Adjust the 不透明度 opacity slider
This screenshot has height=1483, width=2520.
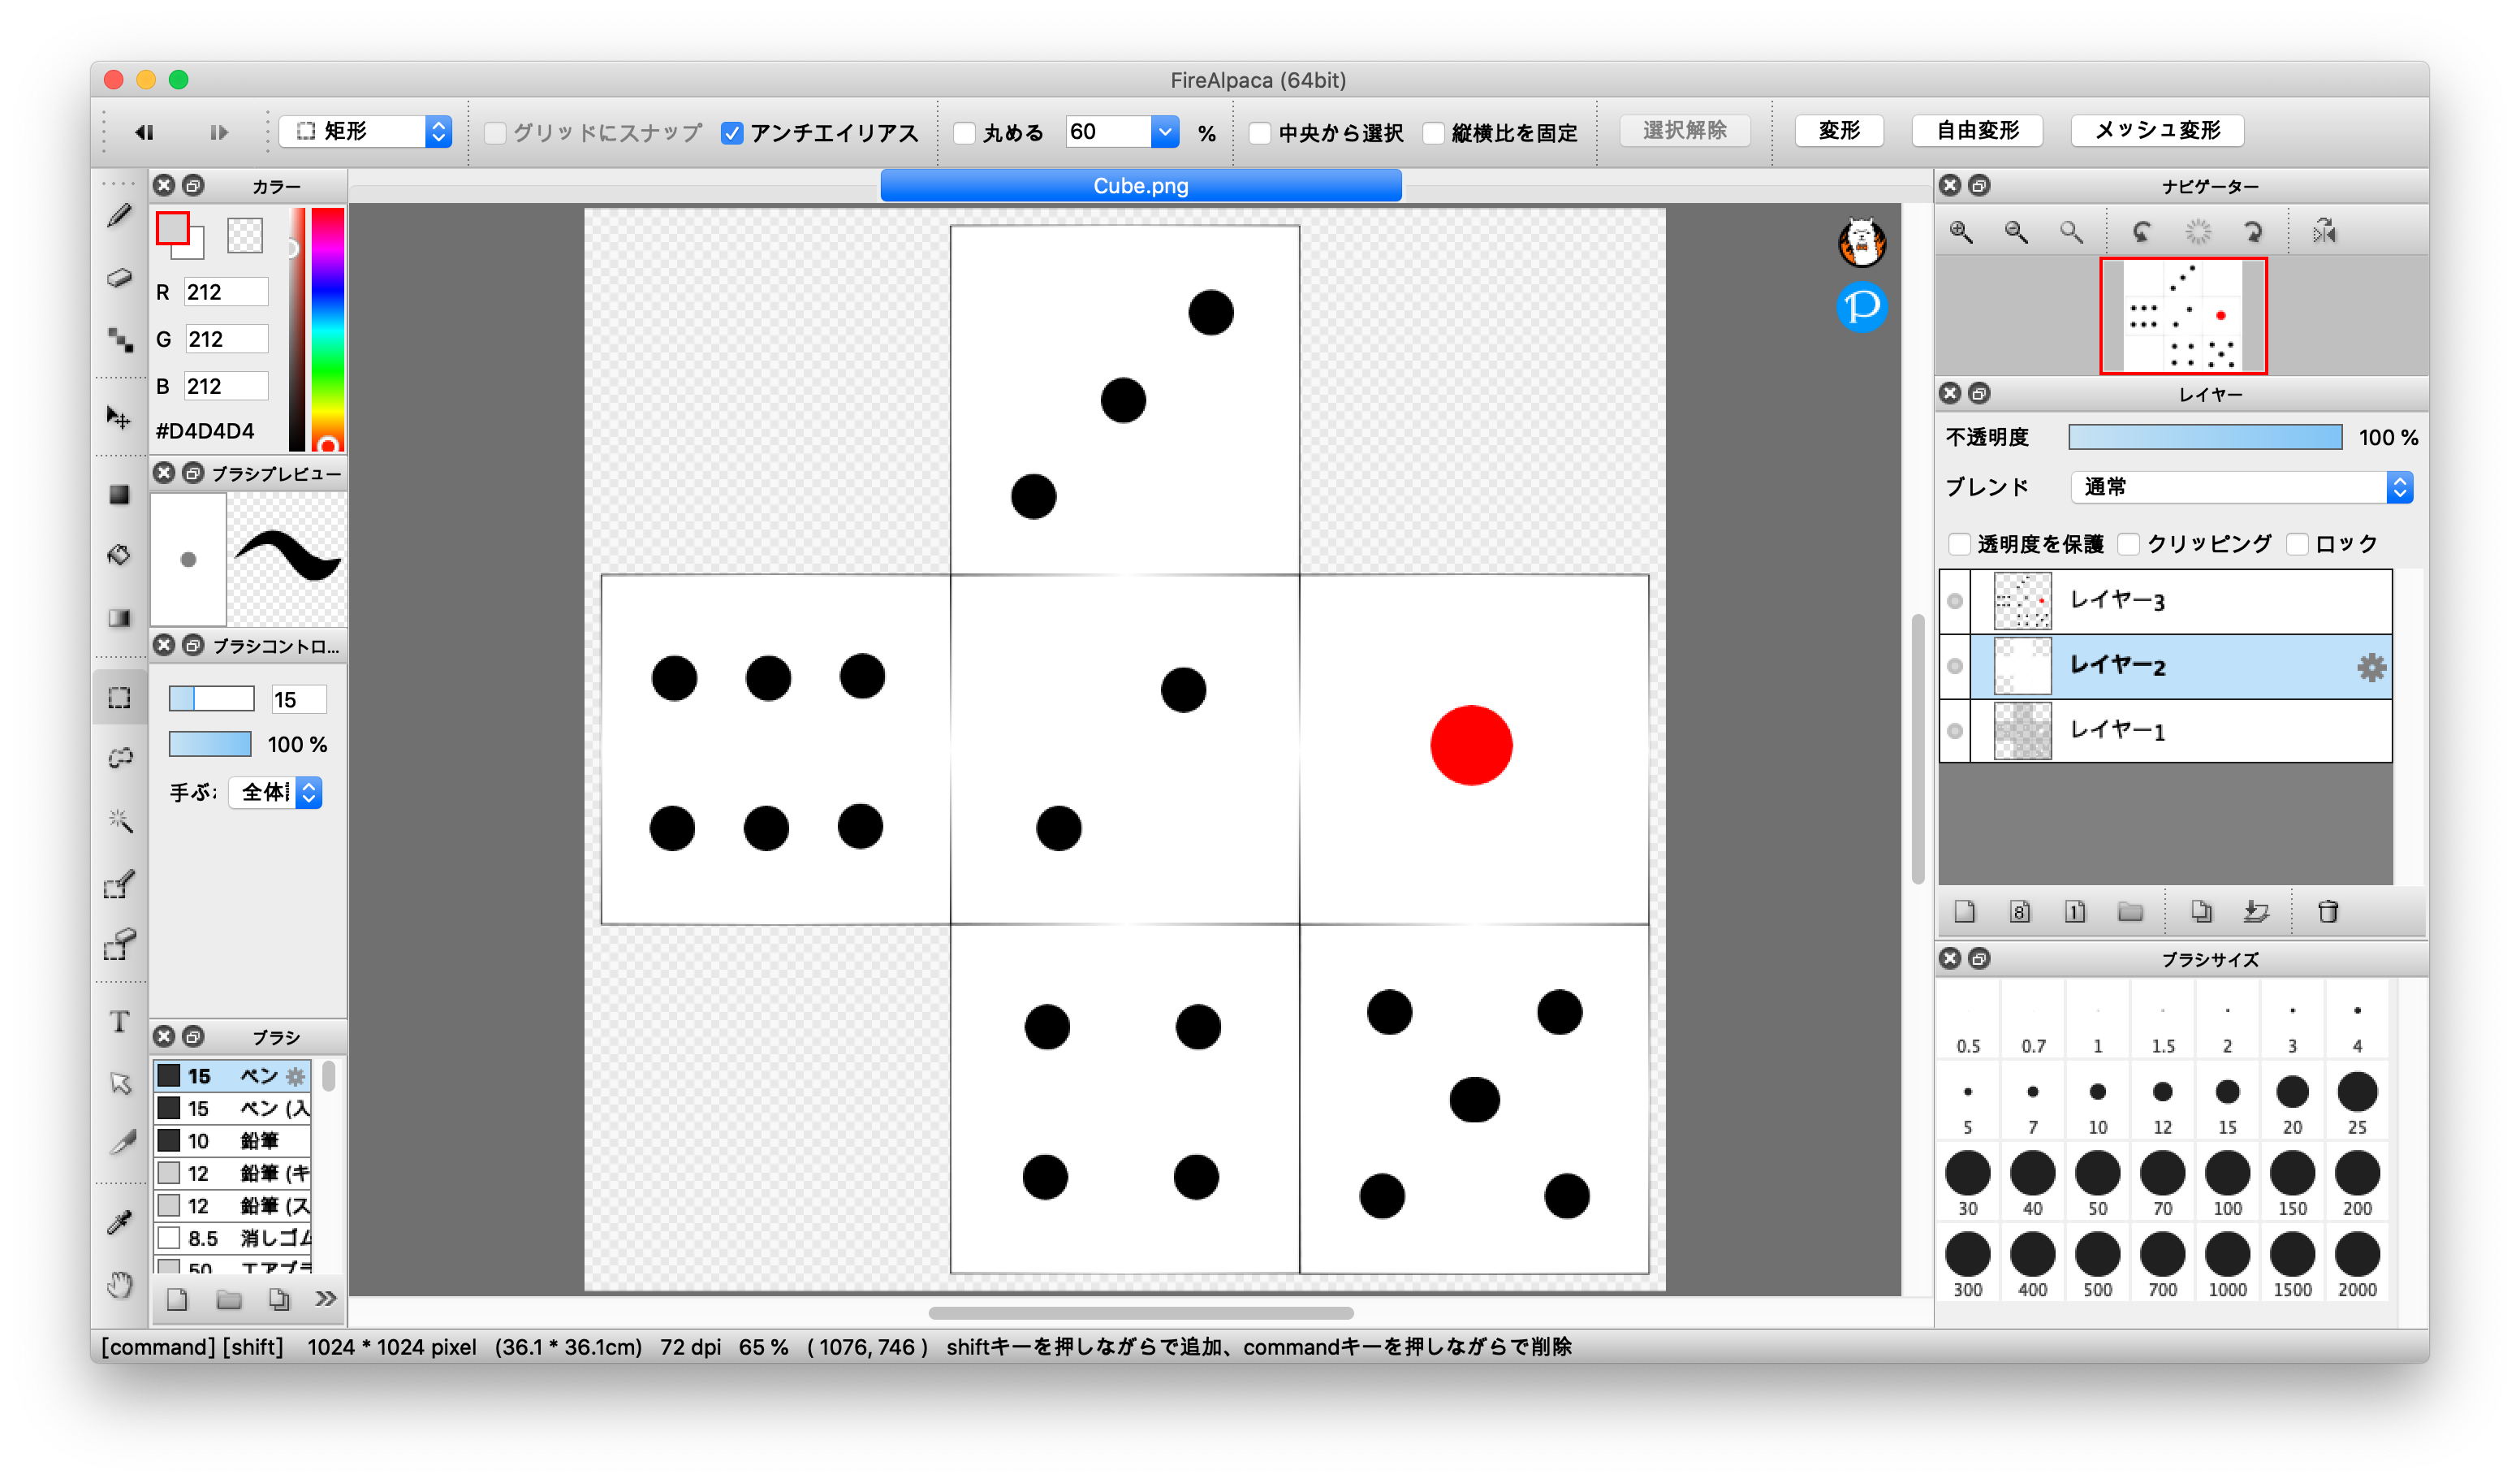(x=2204, y=437)
